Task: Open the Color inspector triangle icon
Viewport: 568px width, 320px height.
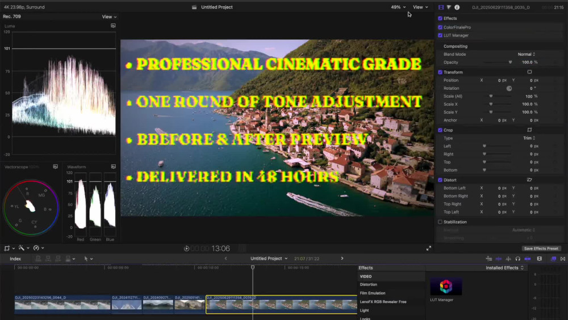Action: click(x=449, y=7)
